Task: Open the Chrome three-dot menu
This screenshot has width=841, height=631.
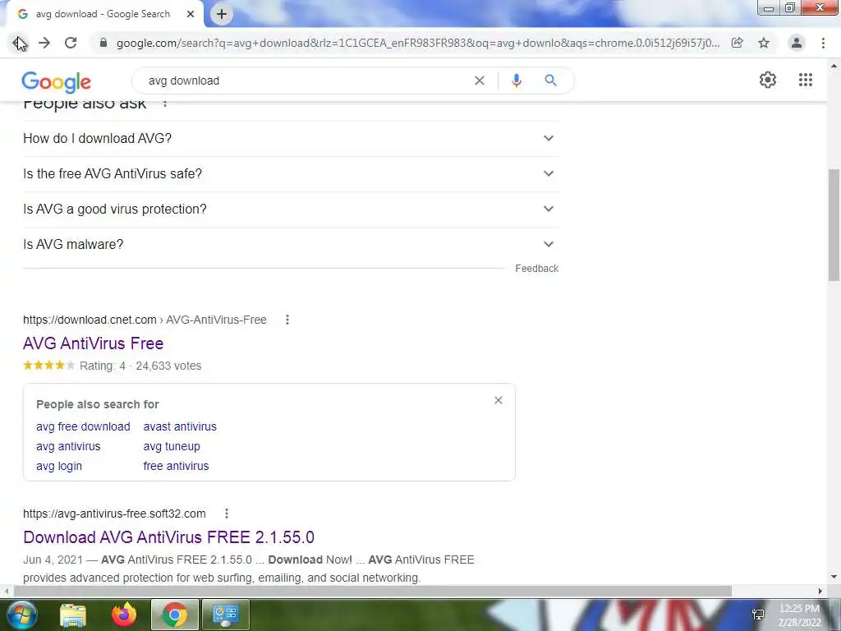Action: tap(823, 43)
